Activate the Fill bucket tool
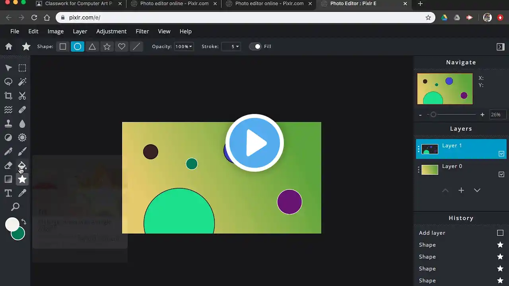Image resolution: width=509 pixels, height=286 pixels. (x=22, y=165)
